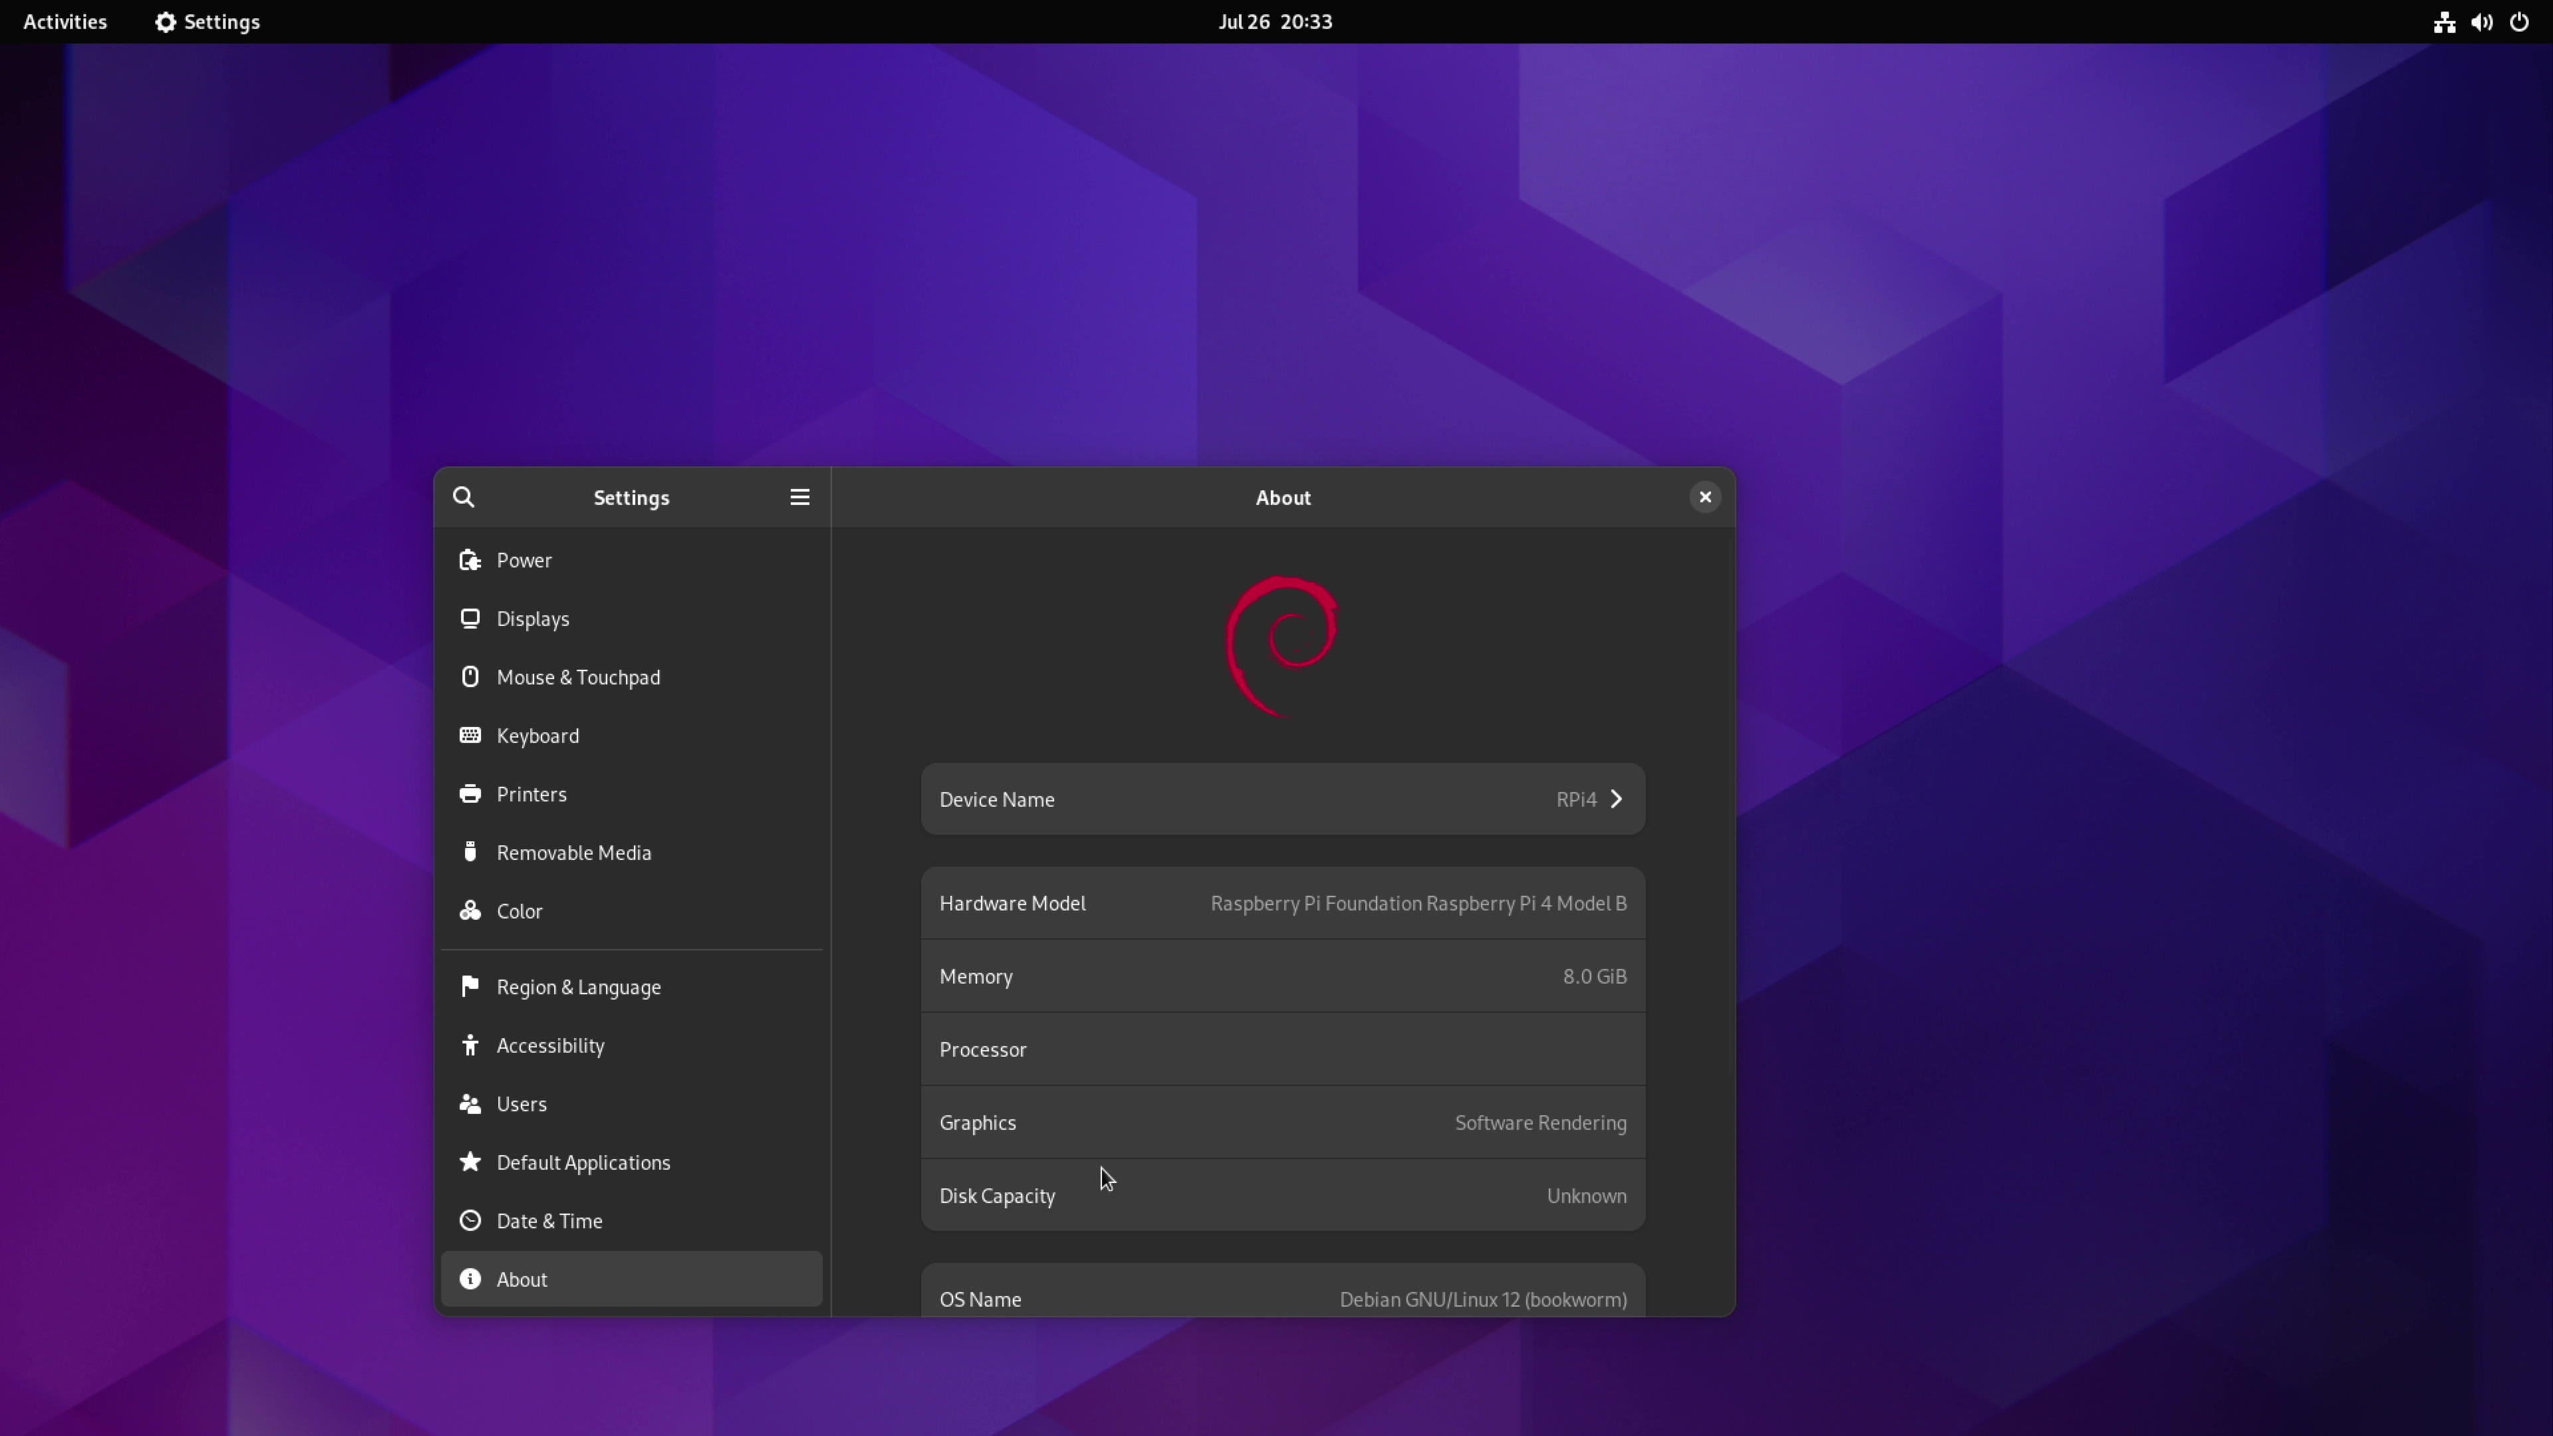
Task: Open the Settings search icon
Action: tap(464, 497)
